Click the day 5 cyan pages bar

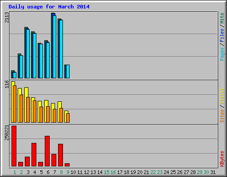[41, 61]
